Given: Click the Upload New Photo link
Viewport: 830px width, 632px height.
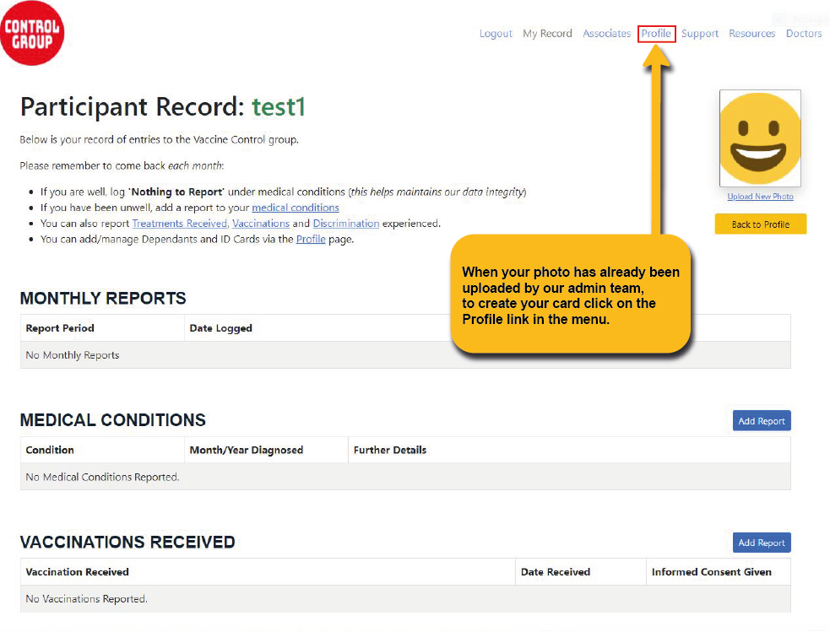Looking at the screenshot, I should pyautogui.click(x=760, y=197).
